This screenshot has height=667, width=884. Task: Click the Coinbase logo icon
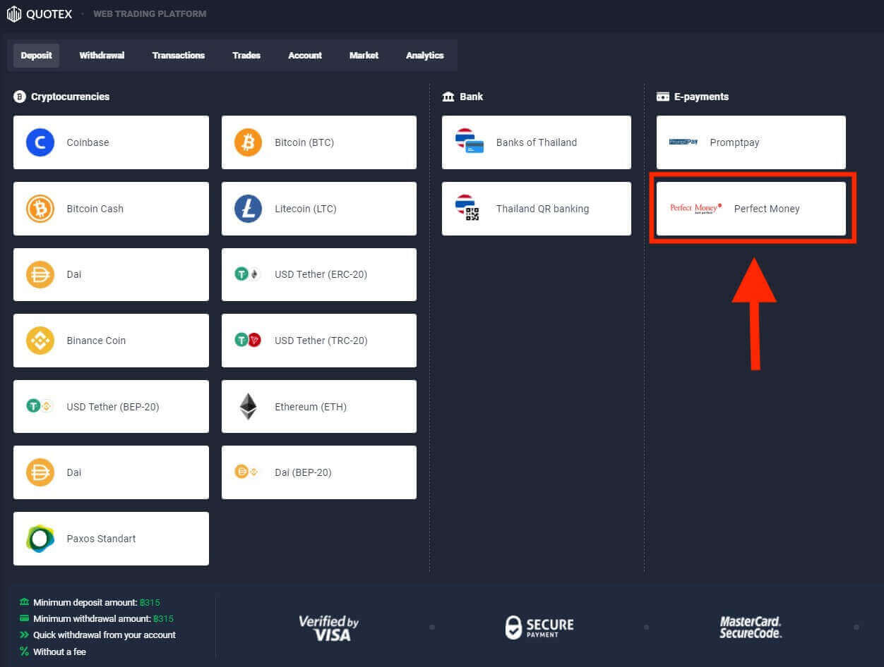pos(40,142)
